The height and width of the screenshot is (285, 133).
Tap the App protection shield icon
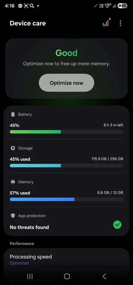coord(13,216)
